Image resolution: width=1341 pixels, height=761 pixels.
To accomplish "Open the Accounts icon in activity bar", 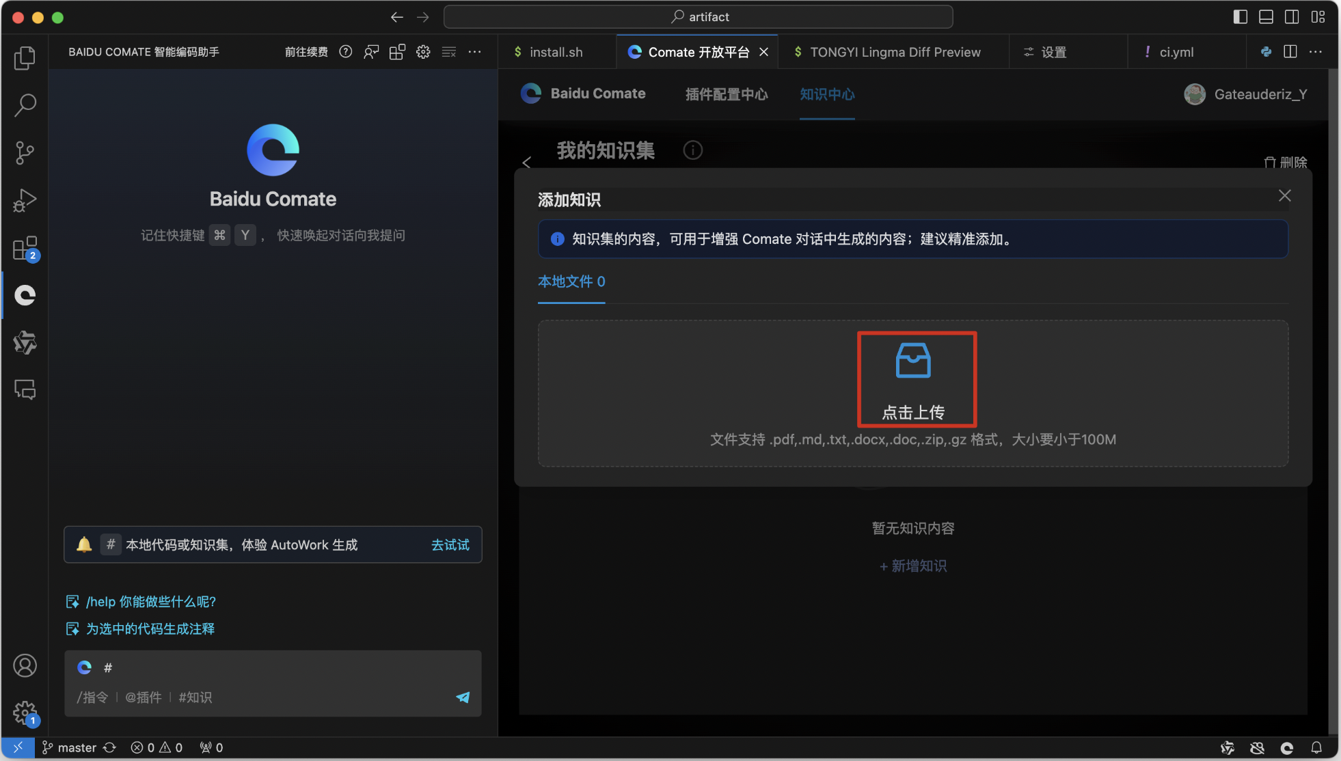I will point(25,665).
